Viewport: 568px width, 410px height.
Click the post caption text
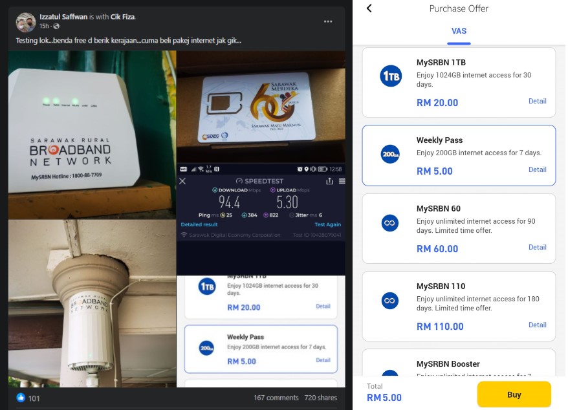129,41
